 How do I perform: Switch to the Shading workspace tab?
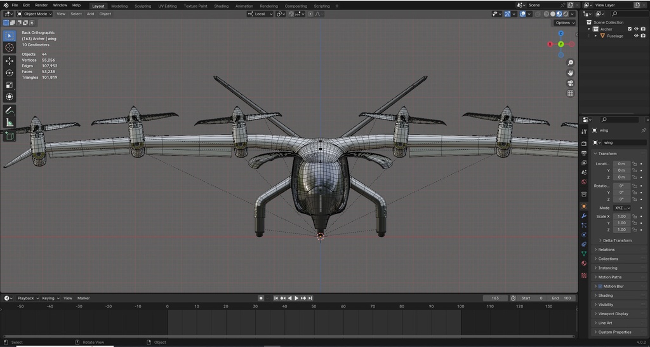[x=221, y=6]
